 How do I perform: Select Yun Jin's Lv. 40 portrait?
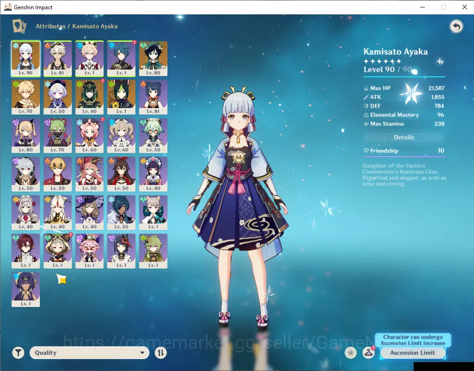pos(153,174)
